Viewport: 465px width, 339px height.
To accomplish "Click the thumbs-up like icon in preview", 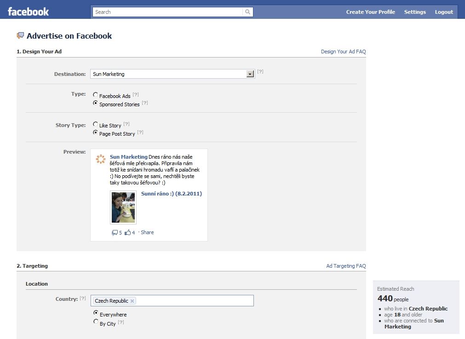I will coord(127,232).
